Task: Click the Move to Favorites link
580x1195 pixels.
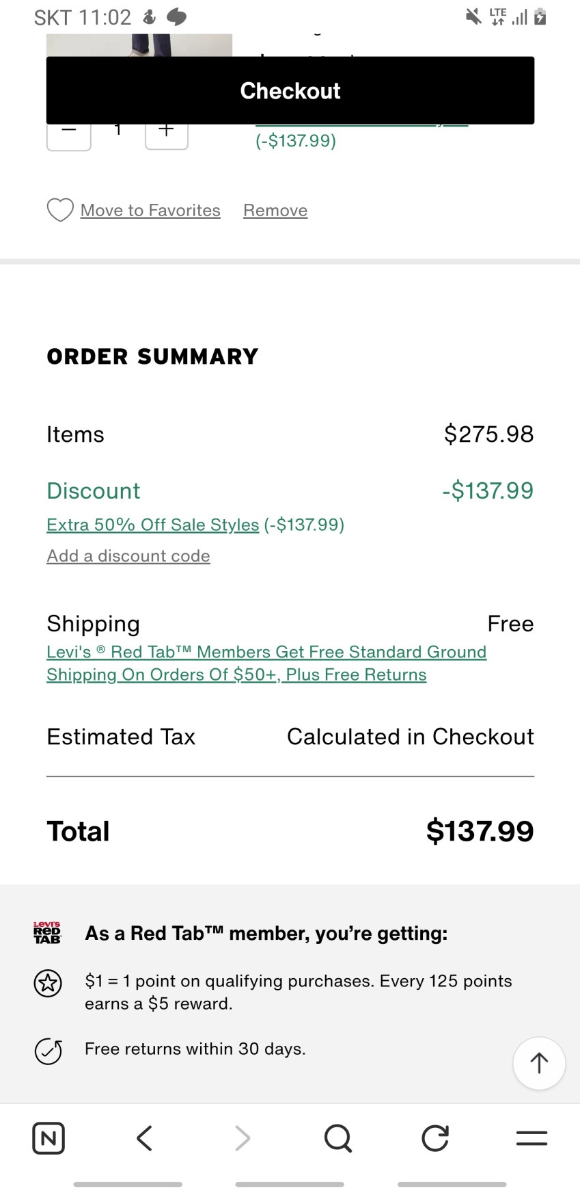Action: click(150, 210)
